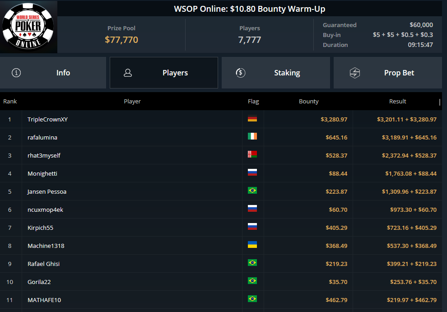Screen dimensions: 447x312
Task: Click result $253.76 + $35.70
Action: (x=413, y=282)
